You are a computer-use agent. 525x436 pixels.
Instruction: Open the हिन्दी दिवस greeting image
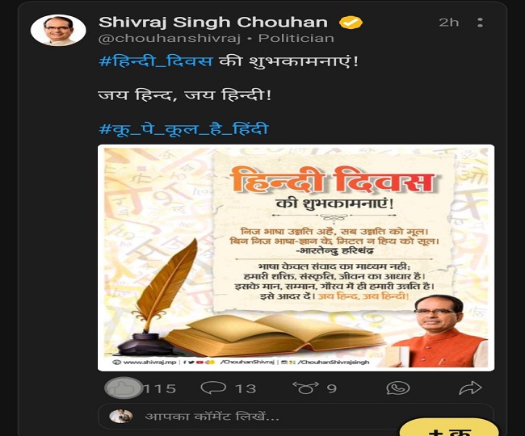tap(296, 258)
